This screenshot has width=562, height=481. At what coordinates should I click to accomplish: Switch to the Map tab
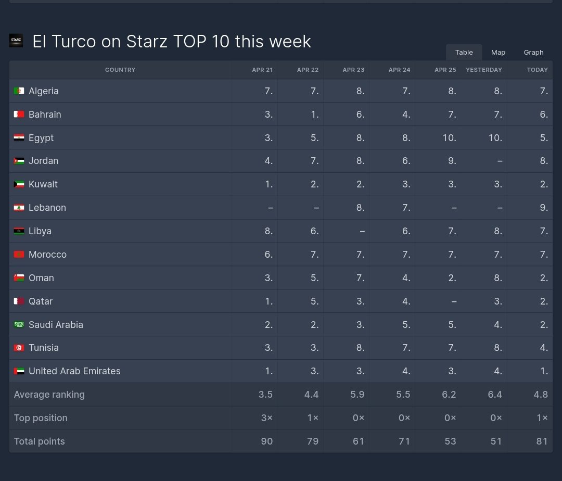click(498, 53)
